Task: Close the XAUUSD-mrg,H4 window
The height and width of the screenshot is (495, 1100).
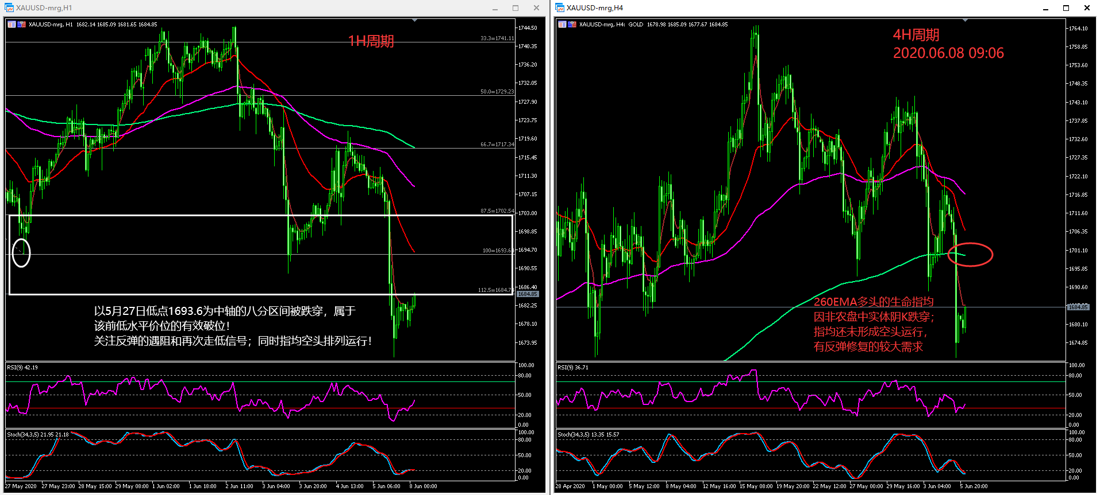Action: click(1087, 8)
